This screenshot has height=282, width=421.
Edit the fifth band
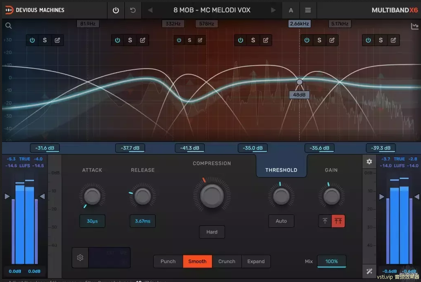(x=332, y=40)
